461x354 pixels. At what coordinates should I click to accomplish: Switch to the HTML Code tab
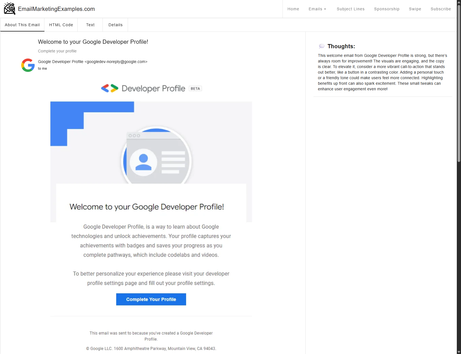pos(61,25)
